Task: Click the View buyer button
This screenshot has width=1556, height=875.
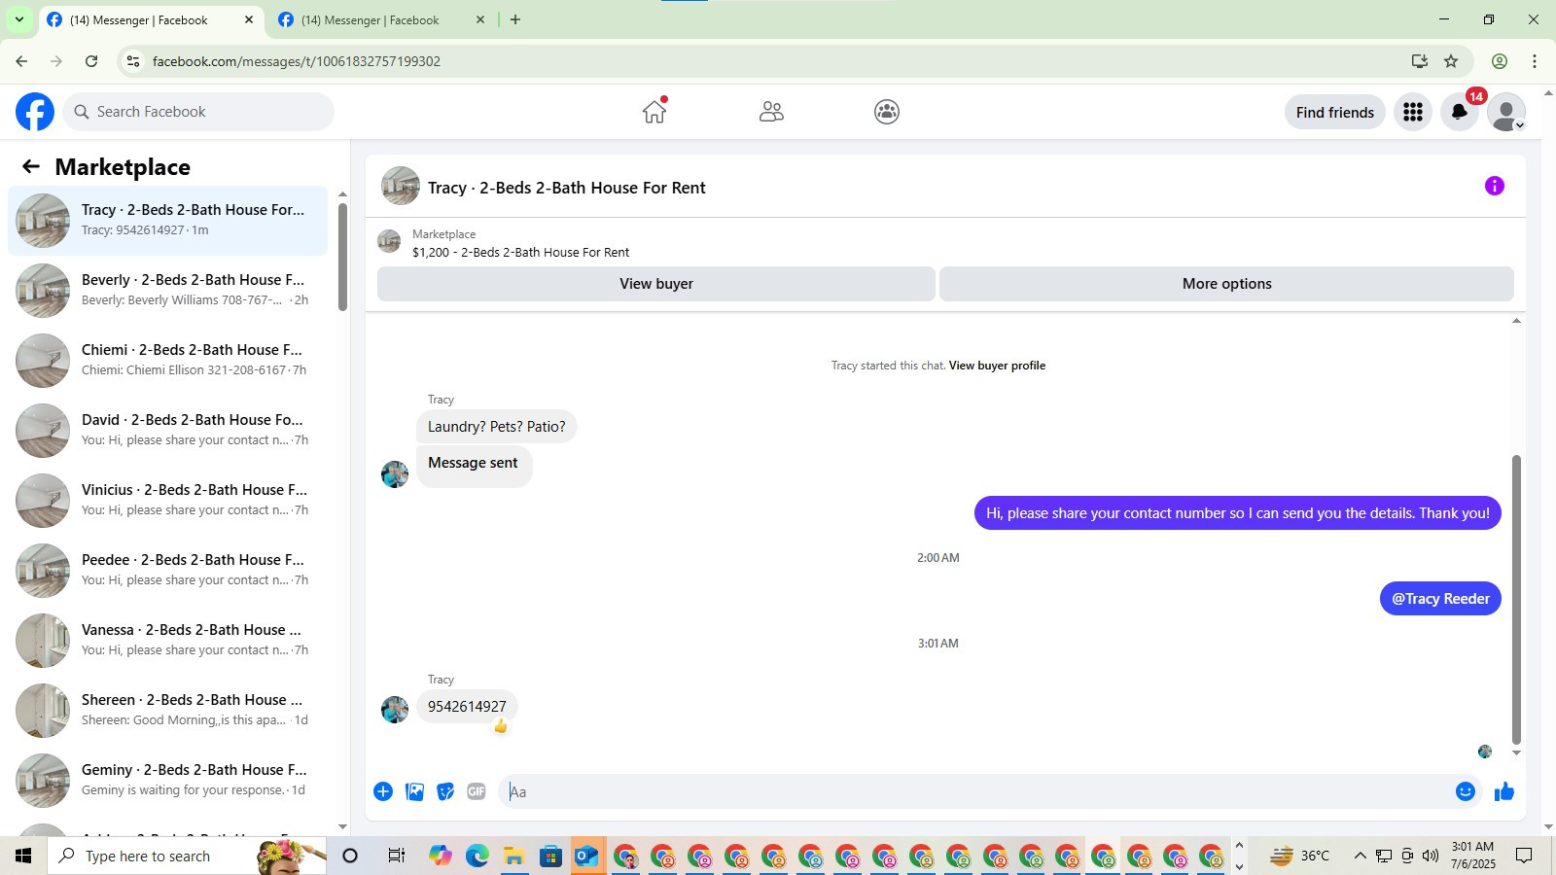Action: tap(656, 284)
